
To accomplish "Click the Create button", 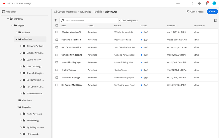I will tap(212, 12).
